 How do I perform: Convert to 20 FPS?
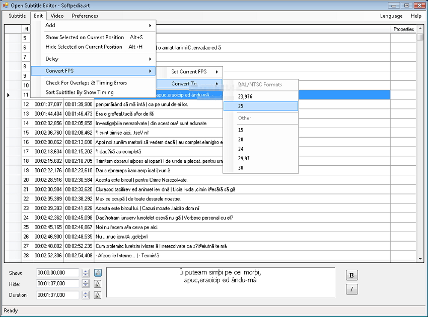(261, 140)
